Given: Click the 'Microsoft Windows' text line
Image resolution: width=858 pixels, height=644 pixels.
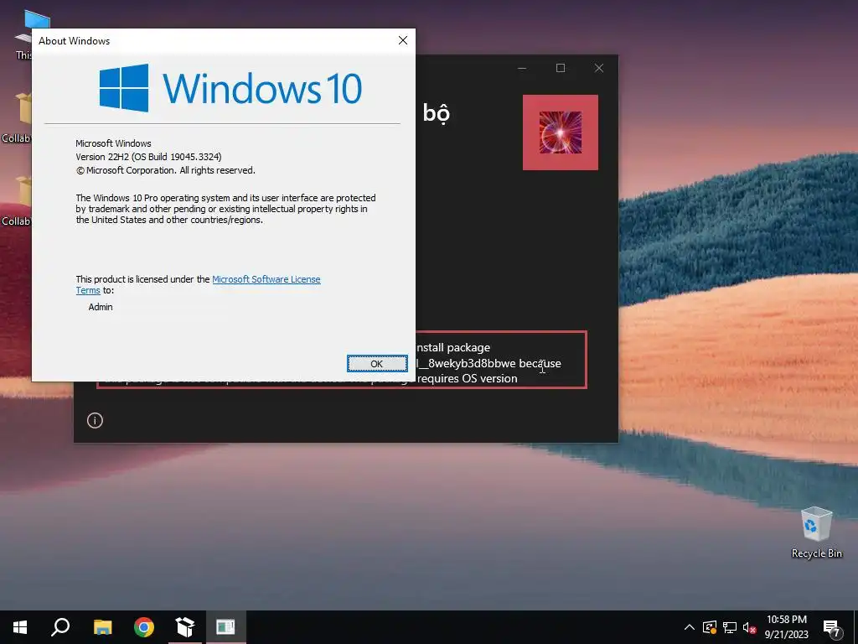Looking at the screenshot, I should 113,143.
